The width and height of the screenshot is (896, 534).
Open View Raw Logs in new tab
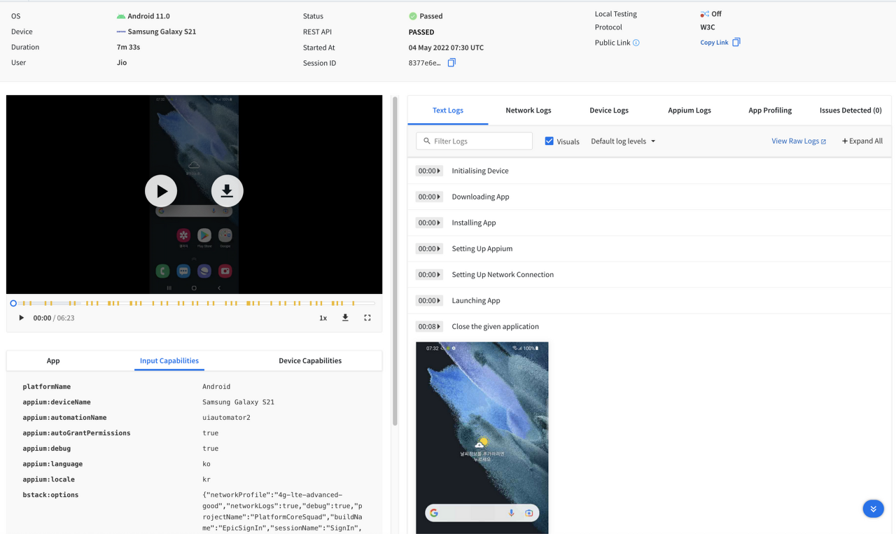pyautogui.click(x=799, y=141)
